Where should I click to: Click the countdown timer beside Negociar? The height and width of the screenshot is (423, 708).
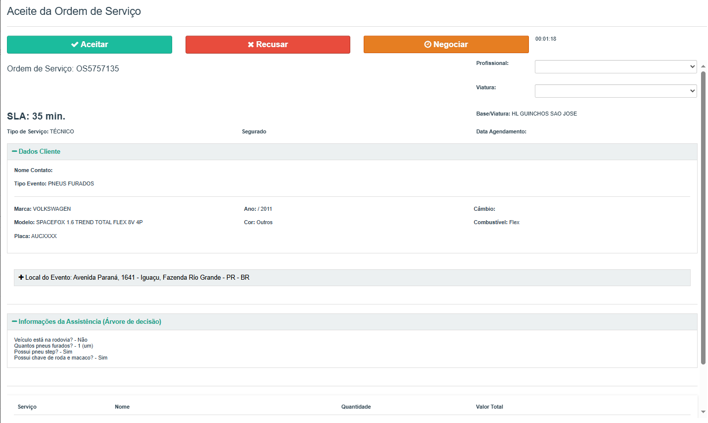[x=545, y=39]
